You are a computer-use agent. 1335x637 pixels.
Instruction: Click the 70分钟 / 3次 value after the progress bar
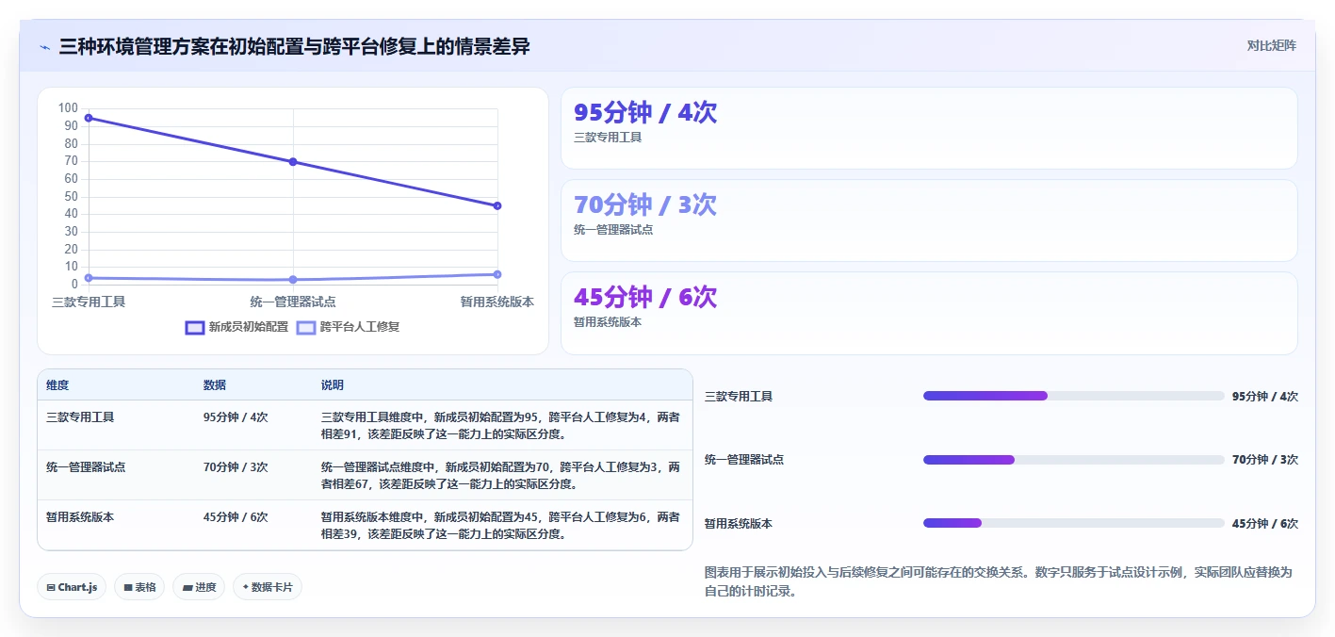coord(1265,460)
